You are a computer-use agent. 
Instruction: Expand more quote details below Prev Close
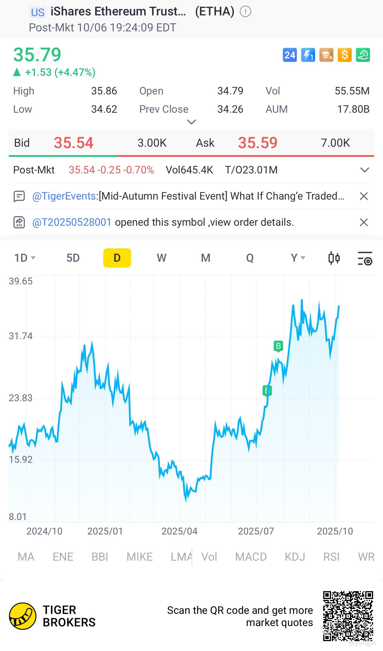[191, 122]
